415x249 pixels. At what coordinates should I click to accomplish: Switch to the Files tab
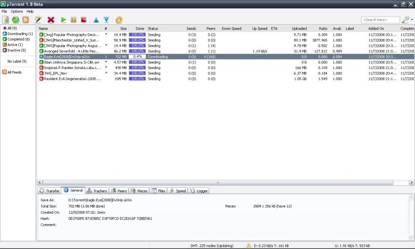coord(158,191)
